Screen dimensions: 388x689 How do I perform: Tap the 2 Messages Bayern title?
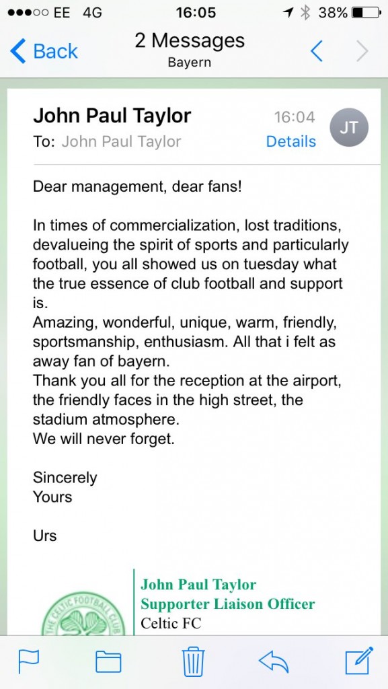point(190,50)
